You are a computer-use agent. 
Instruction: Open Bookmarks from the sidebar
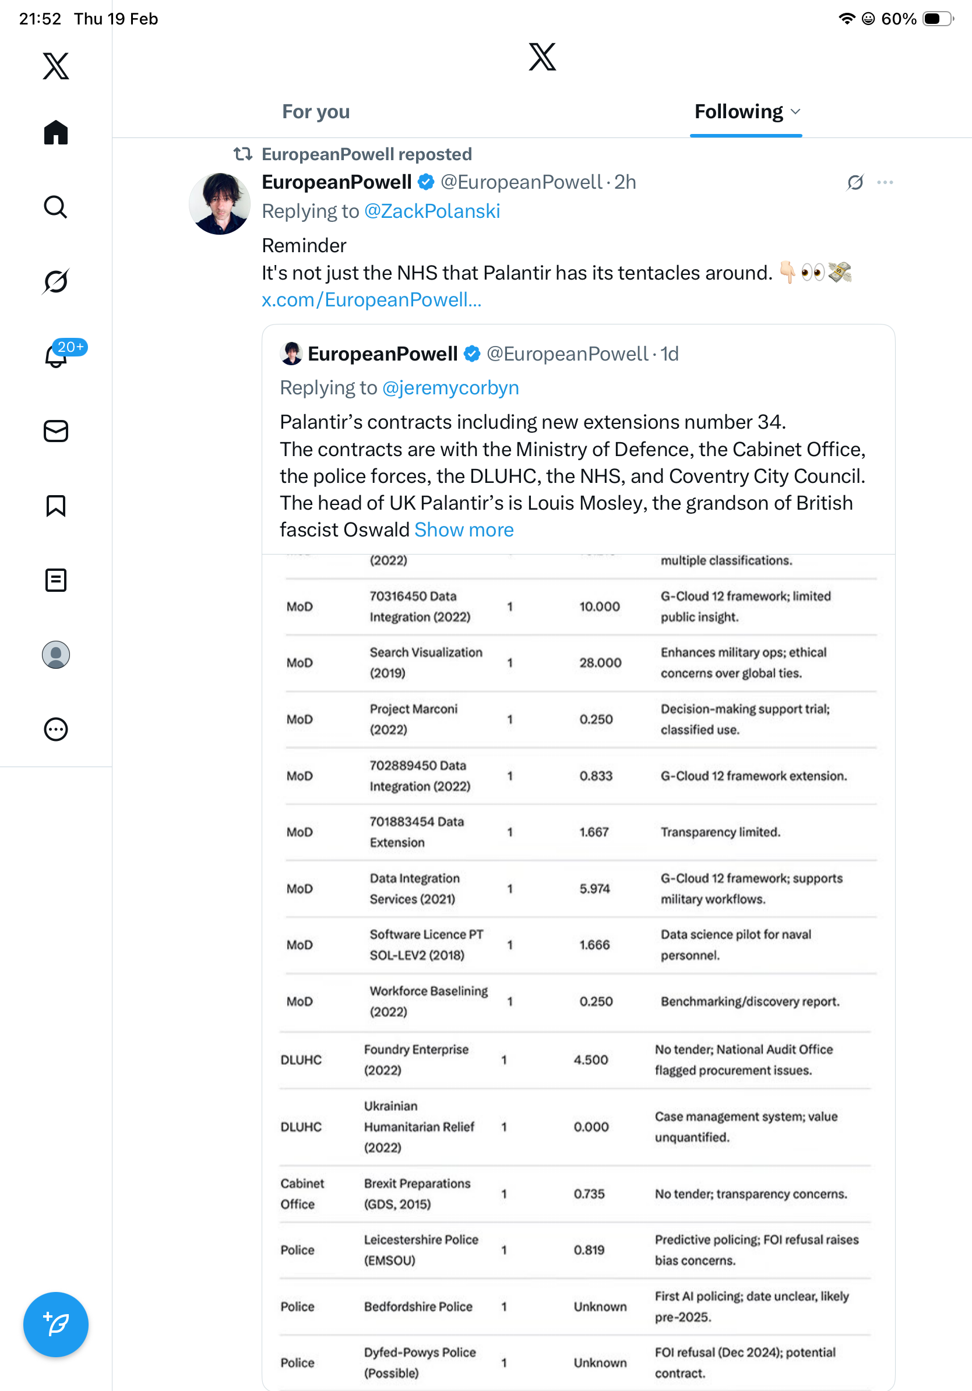pyautogui.click(x=56, y=505)
